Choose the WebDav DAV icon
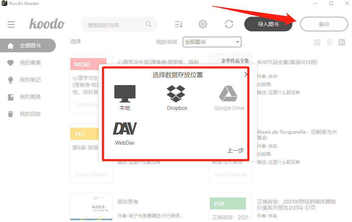 pos(125,128)
